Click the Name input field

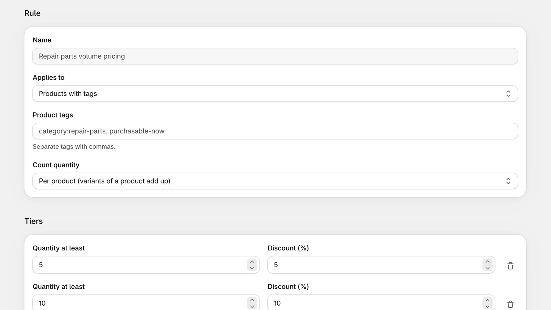(275, 56)
